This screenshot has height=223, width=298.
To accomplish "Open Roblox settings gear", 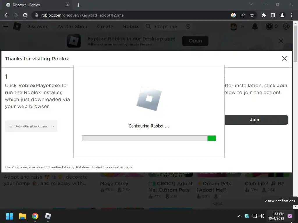I will click(286, 26).
